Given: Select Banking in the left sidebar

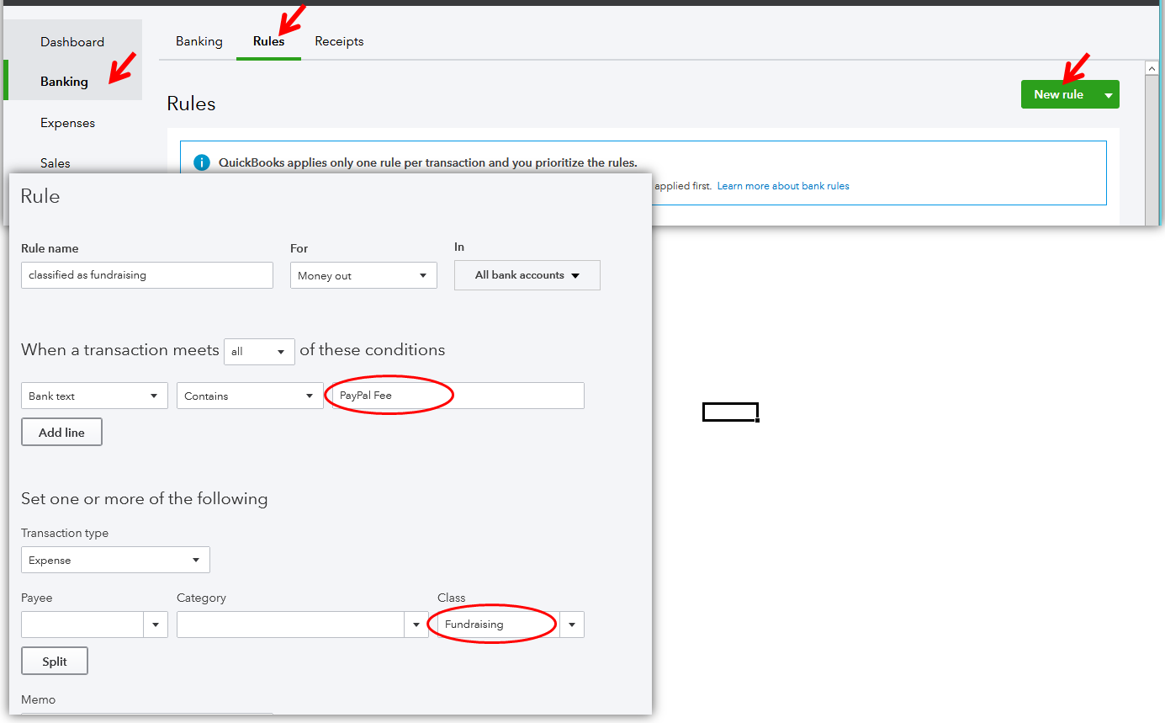Looking at the screenshot, I should (x=64, y=82).
